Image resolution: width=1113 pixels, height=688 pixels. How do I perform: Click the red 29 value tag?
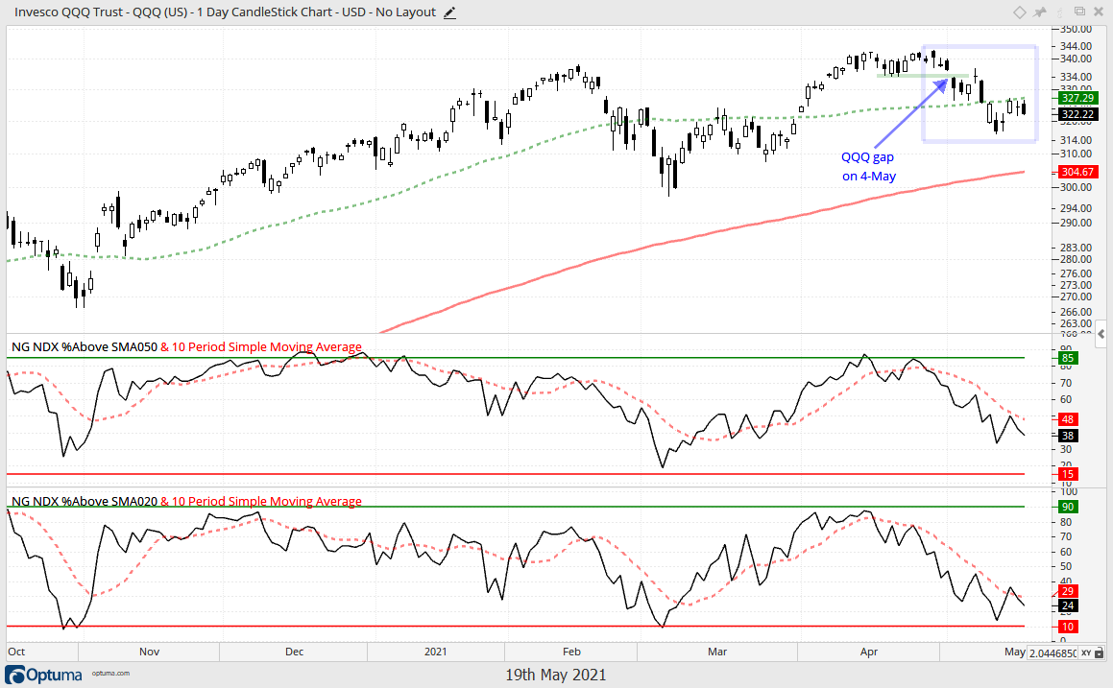point(1068,591)
